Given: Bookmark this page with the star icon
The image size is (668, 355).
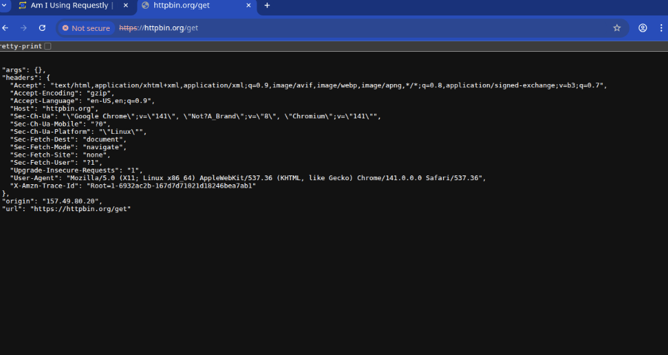Looking at the screenshot, I should pyautogui.click(x=617, y=28).
